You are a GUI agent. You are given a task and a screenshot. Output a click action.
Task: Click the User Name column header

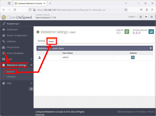coord(68,53)
